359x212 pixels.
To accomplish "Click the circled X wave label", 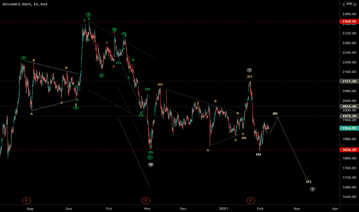I will coord(249,70).
